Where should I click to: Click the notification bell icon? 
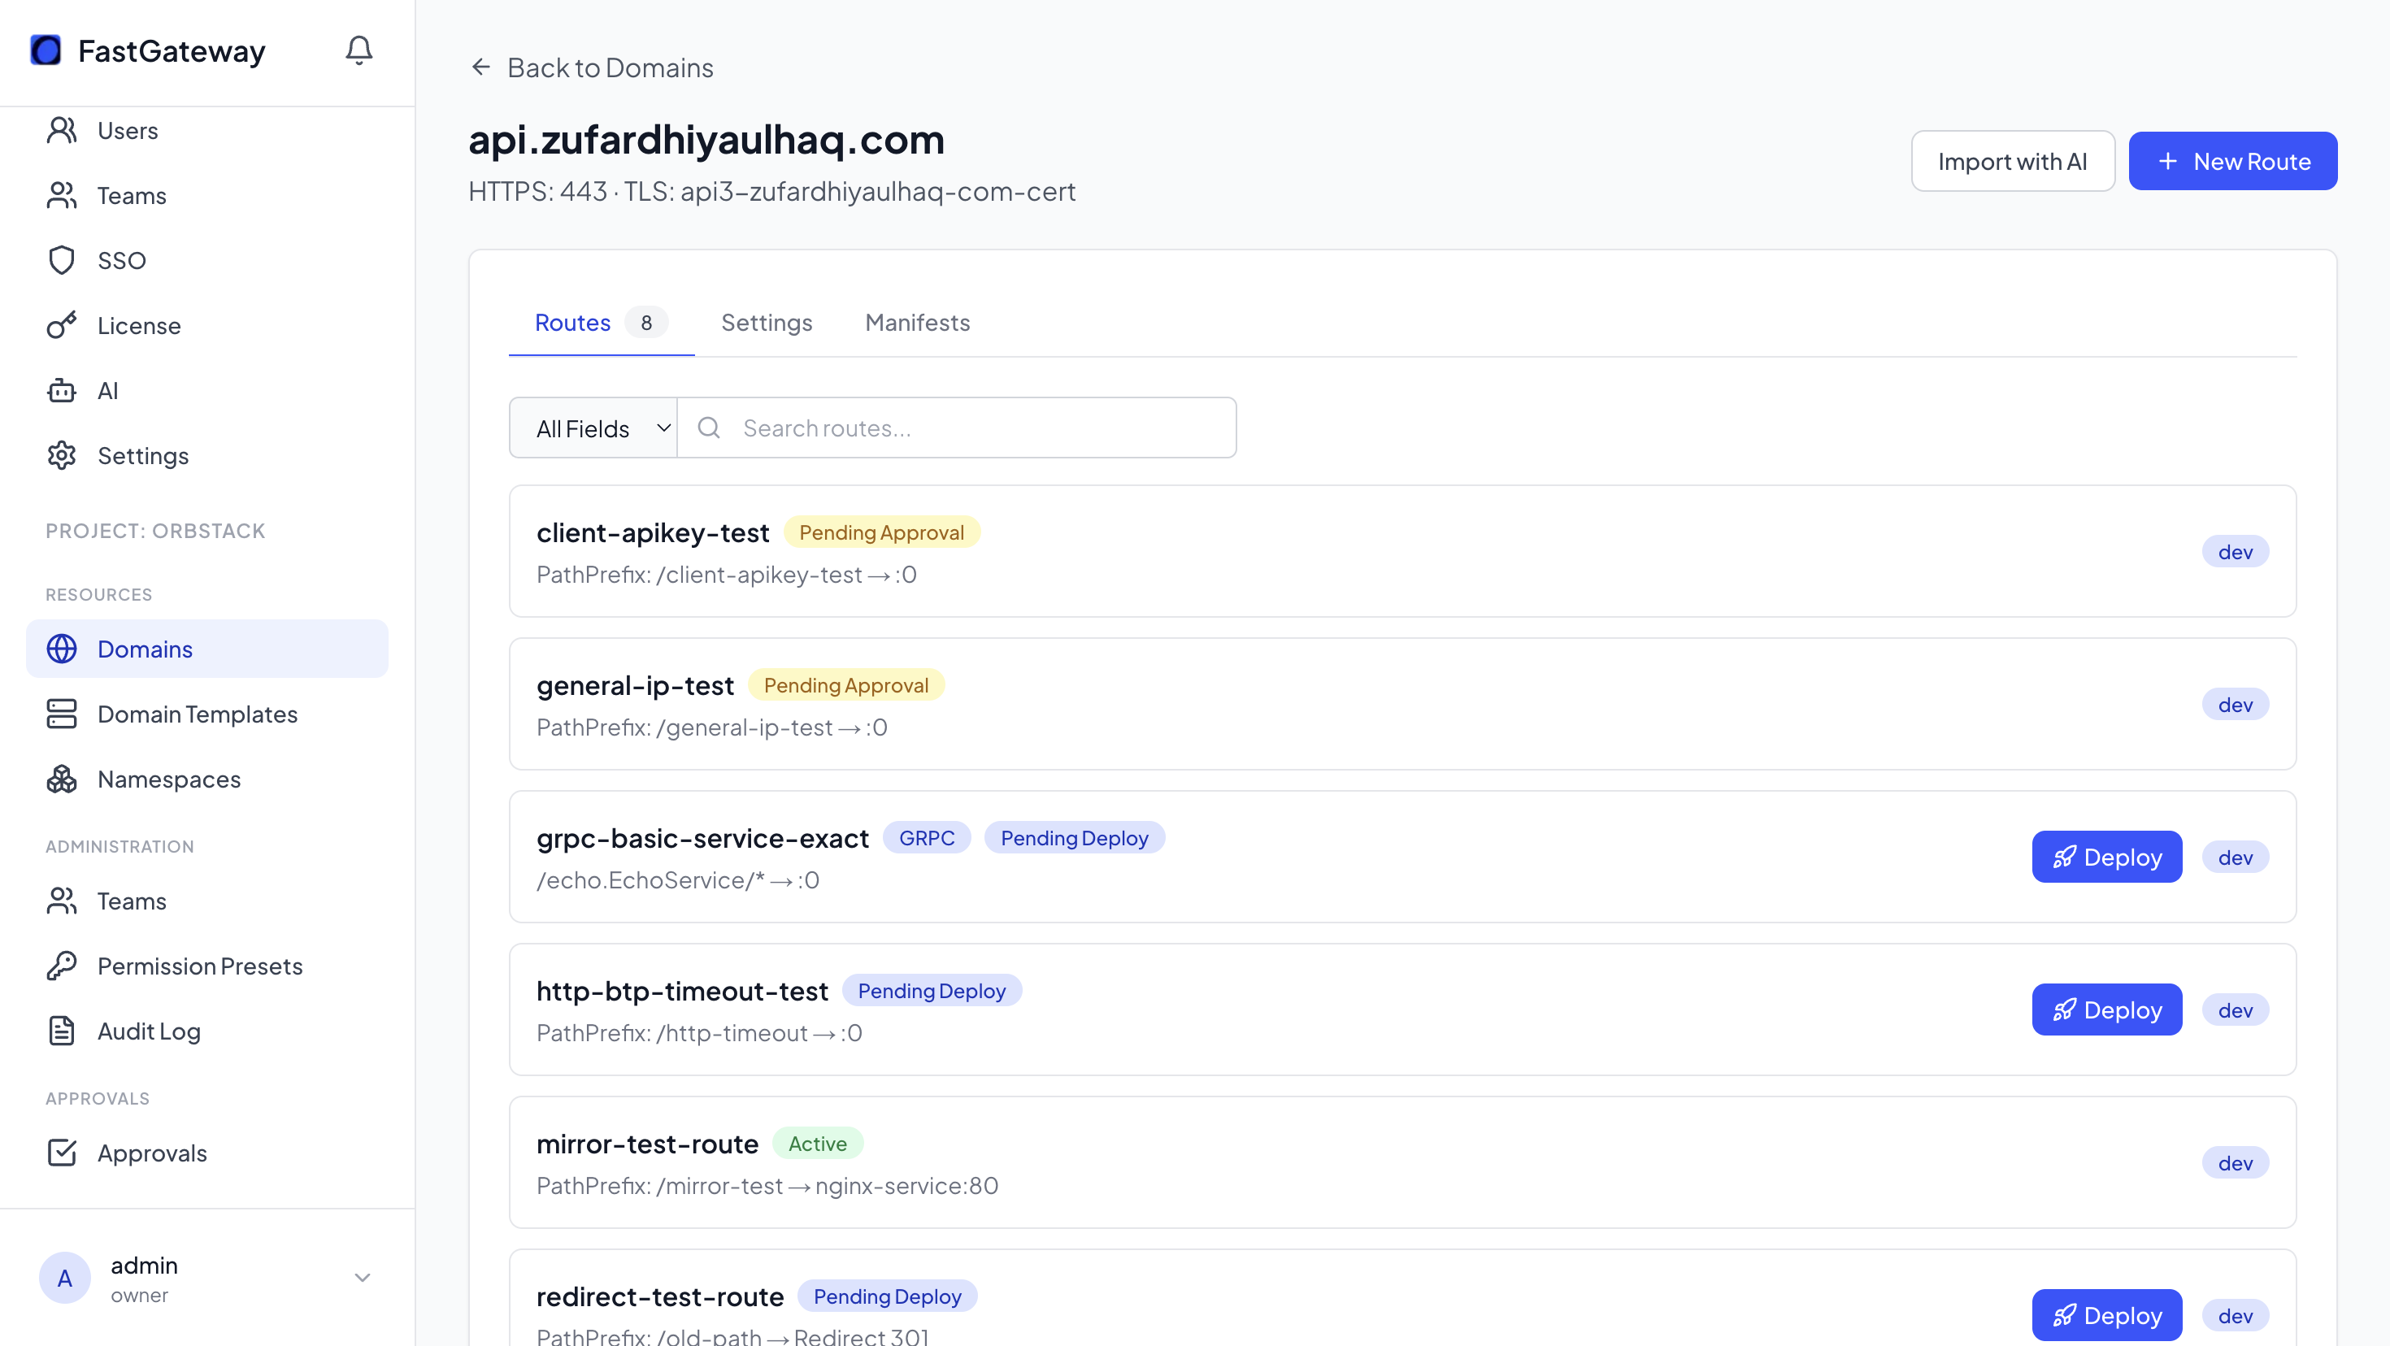358,50
